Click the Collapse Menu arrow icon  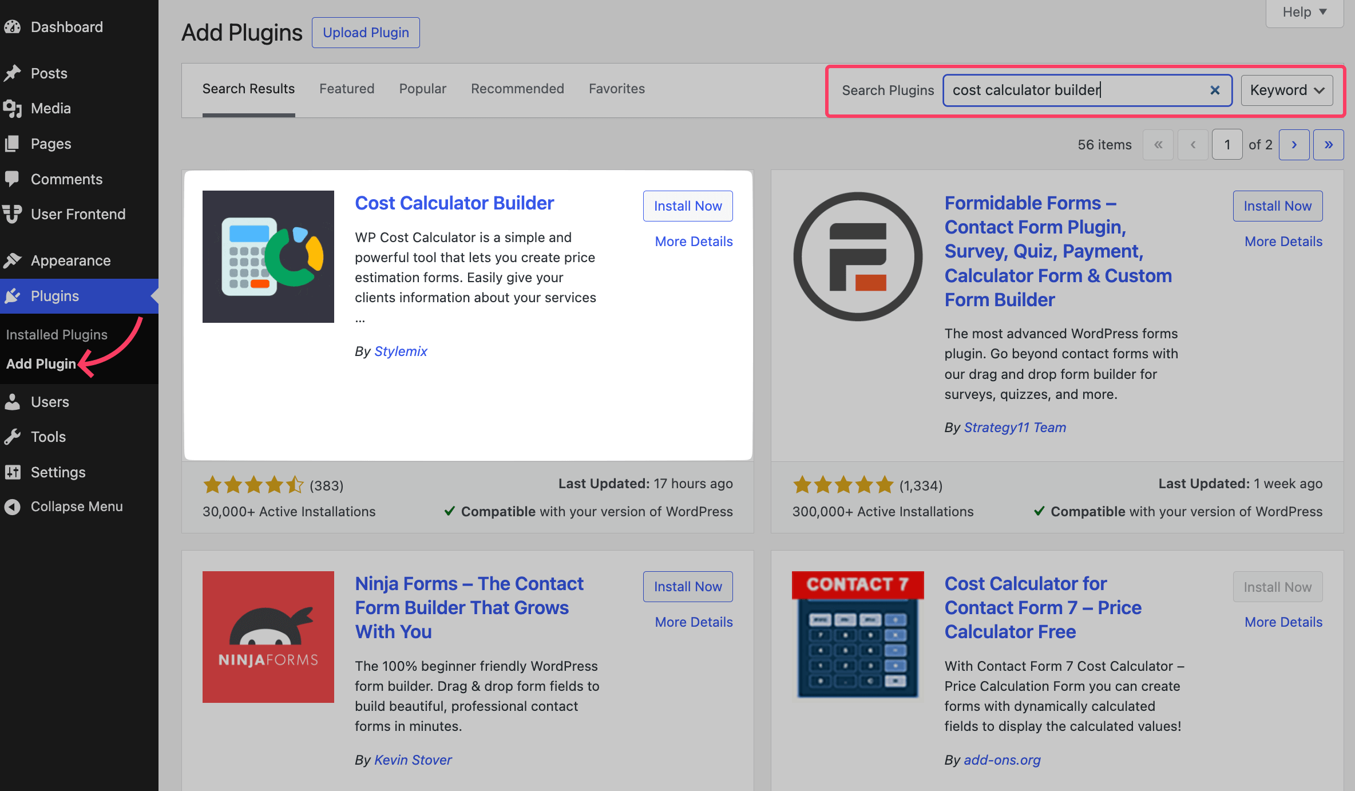(12, 507)
